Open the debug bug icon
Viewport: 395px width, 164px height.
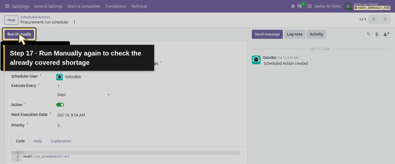[x=293, y=6]
